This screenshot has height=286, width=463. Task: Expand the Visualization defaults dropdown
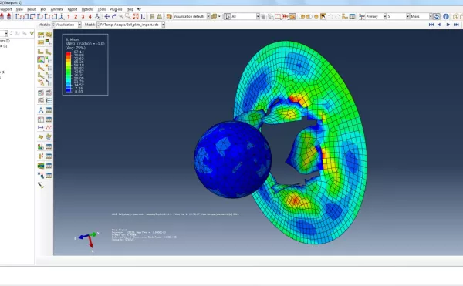pyautogui.click(x=208, y=16)
